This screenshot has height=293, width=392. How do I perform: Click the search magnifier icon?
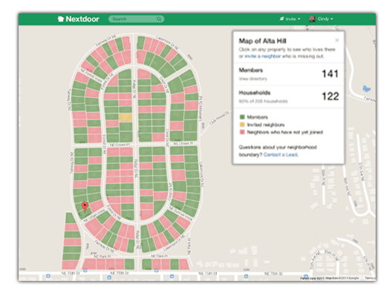[159, 19]
